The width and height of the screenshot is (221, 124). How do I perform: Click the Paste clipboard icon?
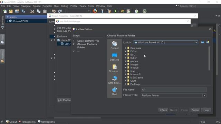tap(45, 11)
